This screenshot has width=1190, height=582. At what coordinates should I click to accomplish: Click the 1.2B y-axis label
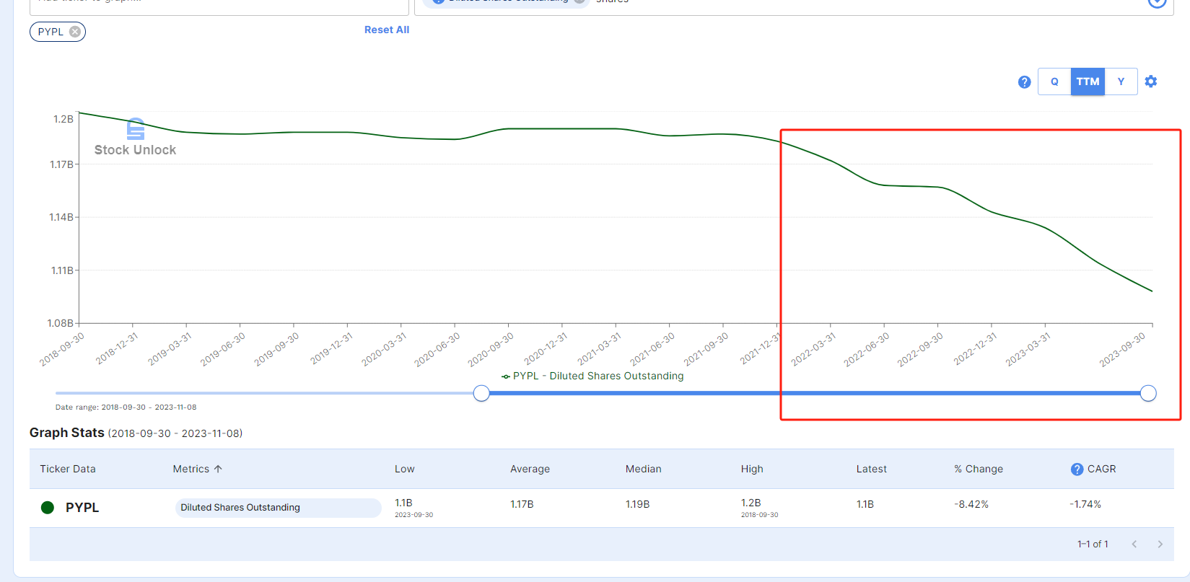pos(64,119)
